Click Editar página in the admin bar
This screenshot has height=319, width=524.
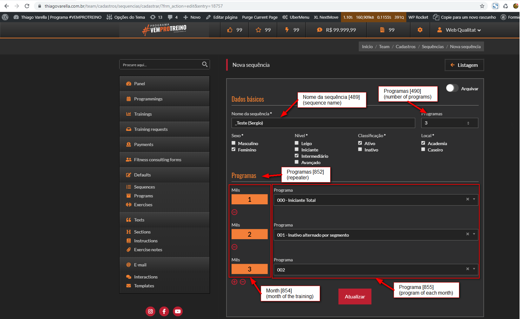(222, 17)
